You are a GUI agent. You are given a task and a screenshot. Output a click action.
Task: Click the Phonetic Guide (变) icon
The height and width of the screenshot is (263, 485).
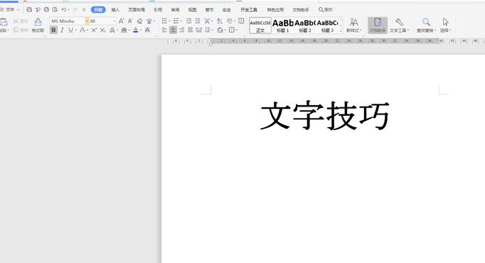coord(149,21)
